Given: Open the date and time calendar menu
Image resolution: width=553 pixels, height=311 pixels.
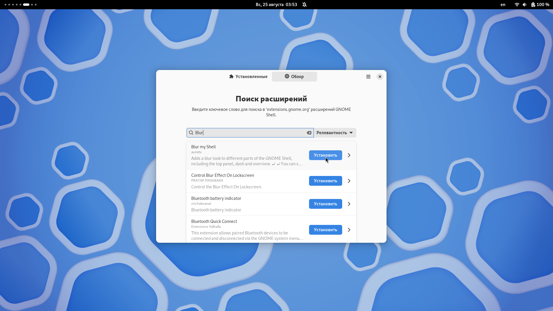Looking at the screenshot, I should coord(276,5).
